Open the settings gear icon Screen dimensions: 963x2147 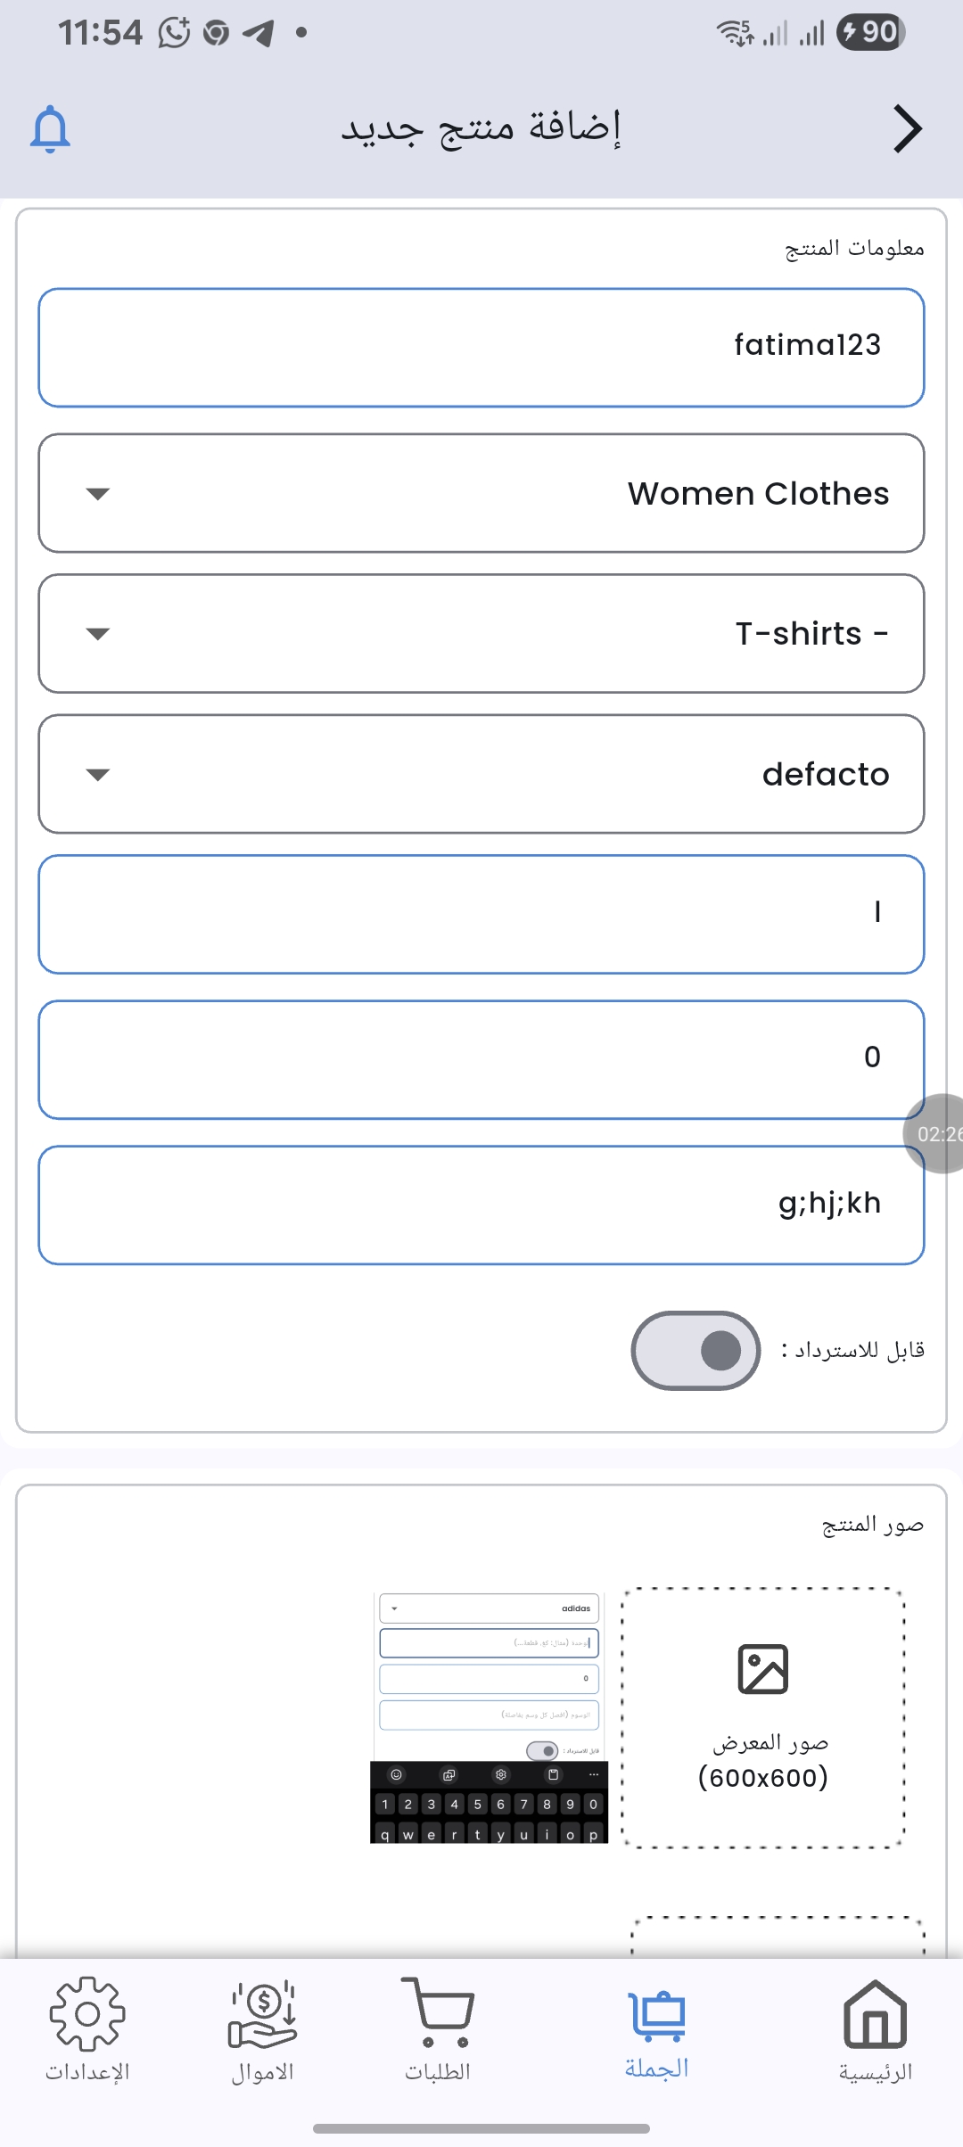click(87, 2013)
